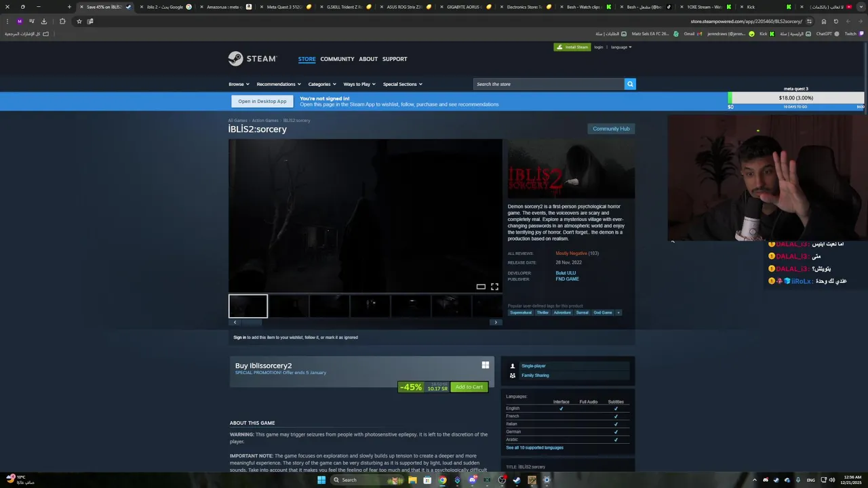Expand the Categories dropdown
Image resolution: width=868 pixels, height=488 pixels.
point(322,84)
